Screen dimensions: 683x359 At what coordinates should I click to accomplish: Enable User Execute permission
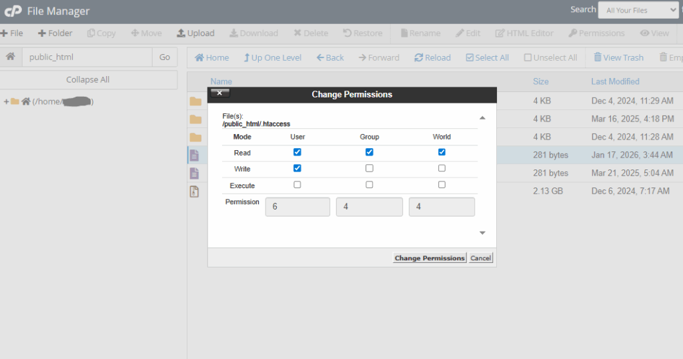(x=297, y=185)
